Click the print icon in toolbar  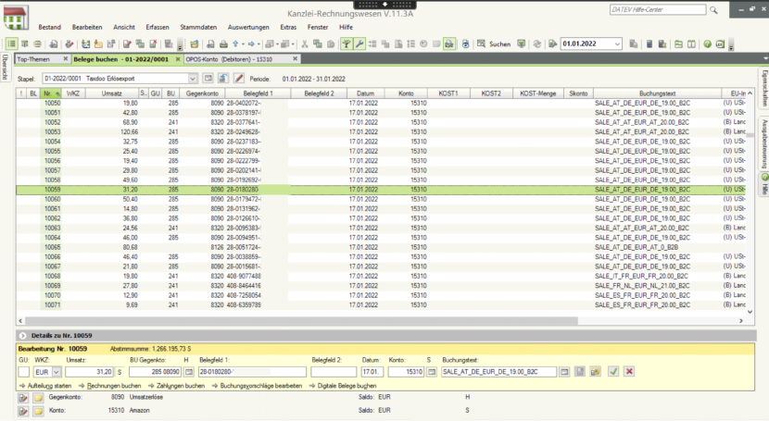(223, 44)
